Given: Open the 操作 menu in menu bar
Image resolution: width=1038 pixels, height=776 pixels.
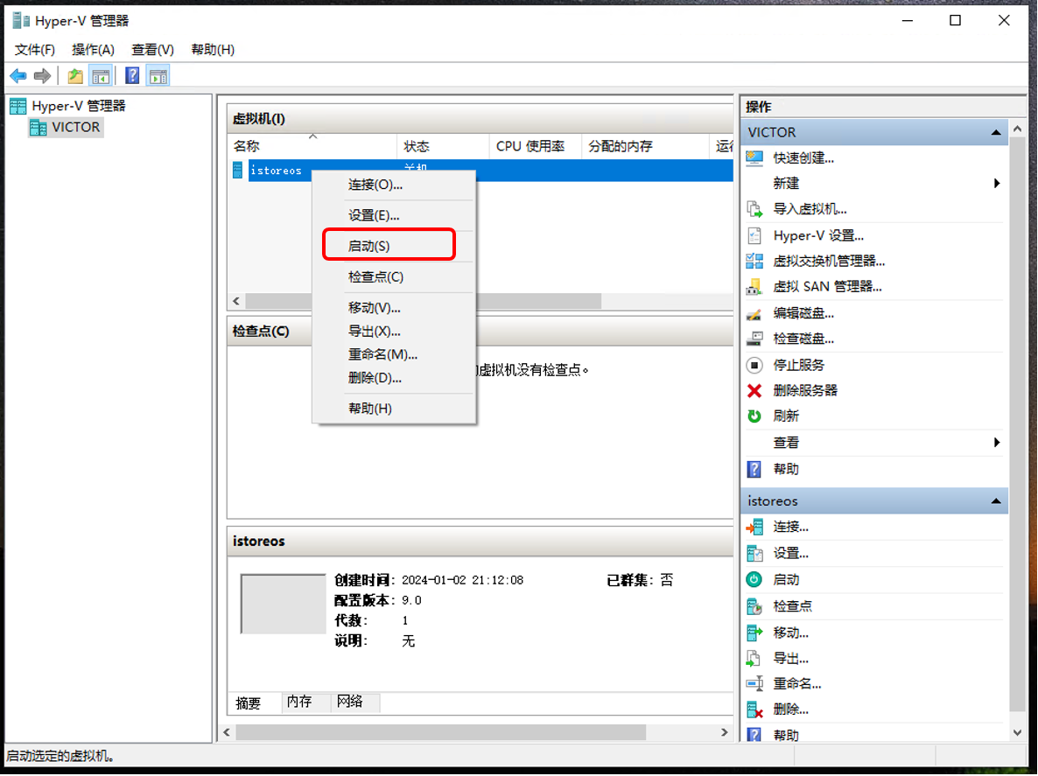Looking at the screenshot, I should click(x=93, y=50).
